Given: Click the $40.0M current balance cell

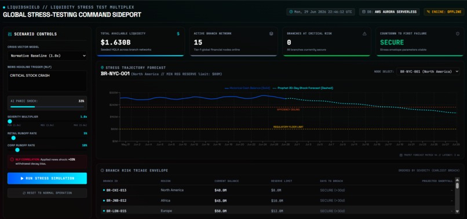Looking at the screenshot, I should tap(220, 190).
